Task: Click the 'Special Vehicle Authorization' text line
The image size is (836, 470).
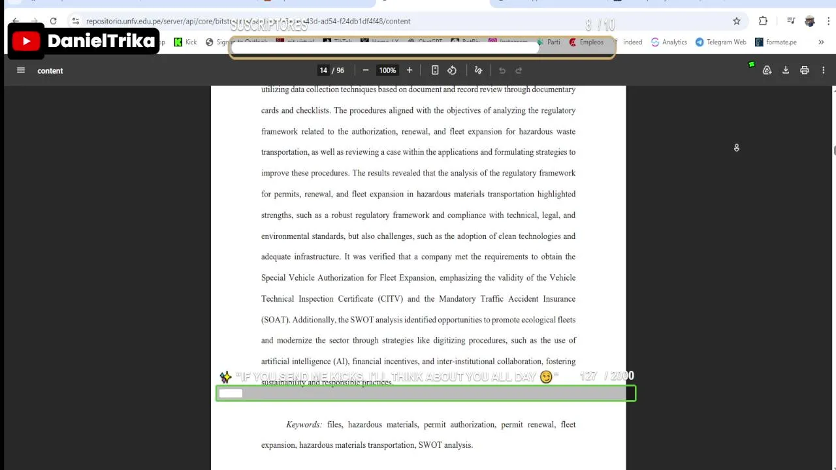Action: (418, 277)
